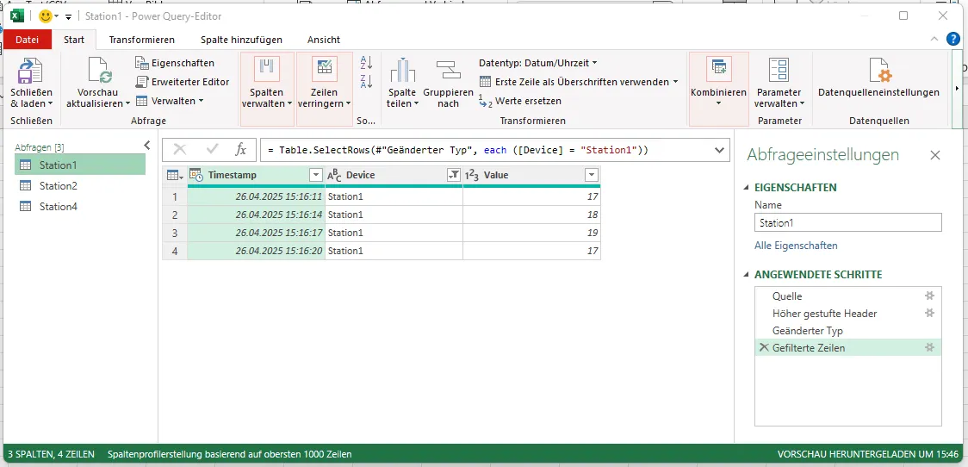The height and width of the screenshot is (467, 968).
Task: Click the query Name input field
Action: pyautogui.click(x=847, y=222)
